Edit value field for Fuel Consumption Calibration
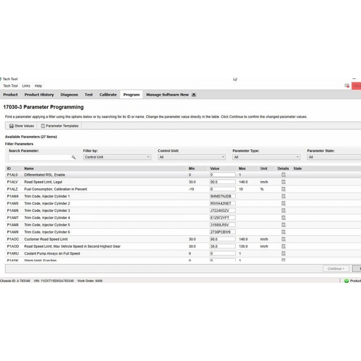Screen dimensions: 361x361 click(x=223, y=190)
